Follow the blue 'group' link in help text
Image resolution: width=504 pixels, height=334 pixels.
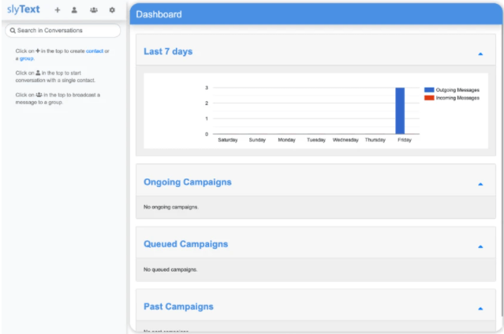(26, 58)
